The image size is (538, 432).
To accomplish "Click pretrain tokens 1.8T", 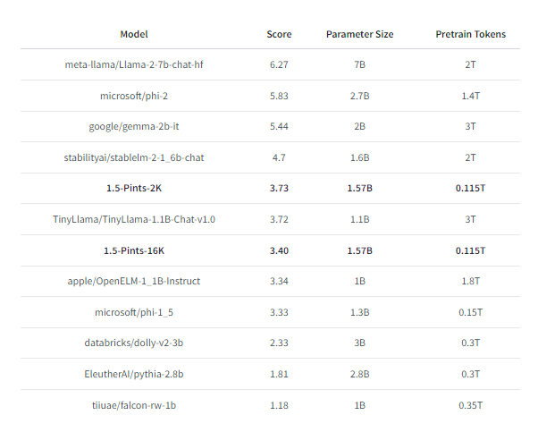I will (x=470, y=281).
